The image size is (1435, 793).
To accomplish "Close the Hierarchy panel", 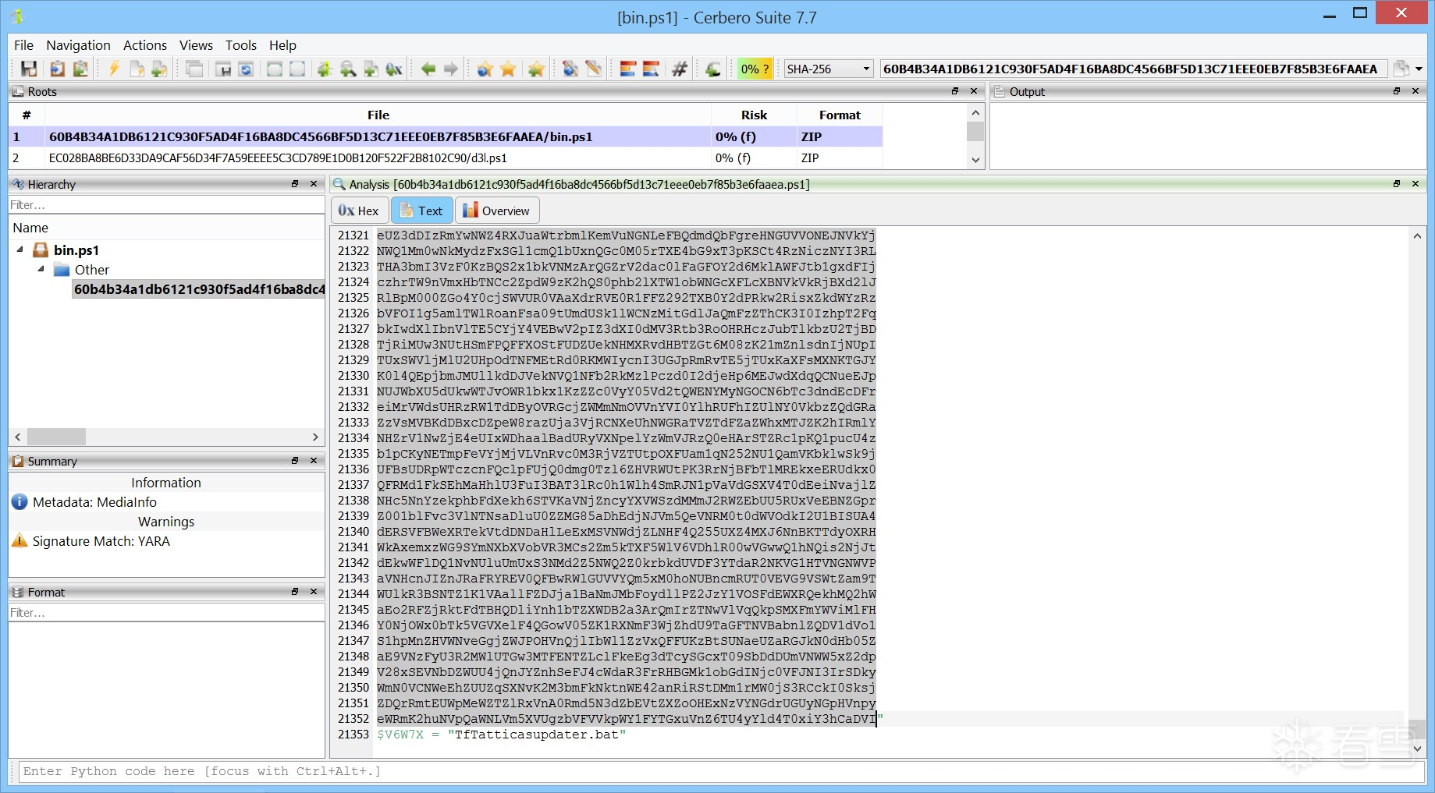I will coord(314,184).
